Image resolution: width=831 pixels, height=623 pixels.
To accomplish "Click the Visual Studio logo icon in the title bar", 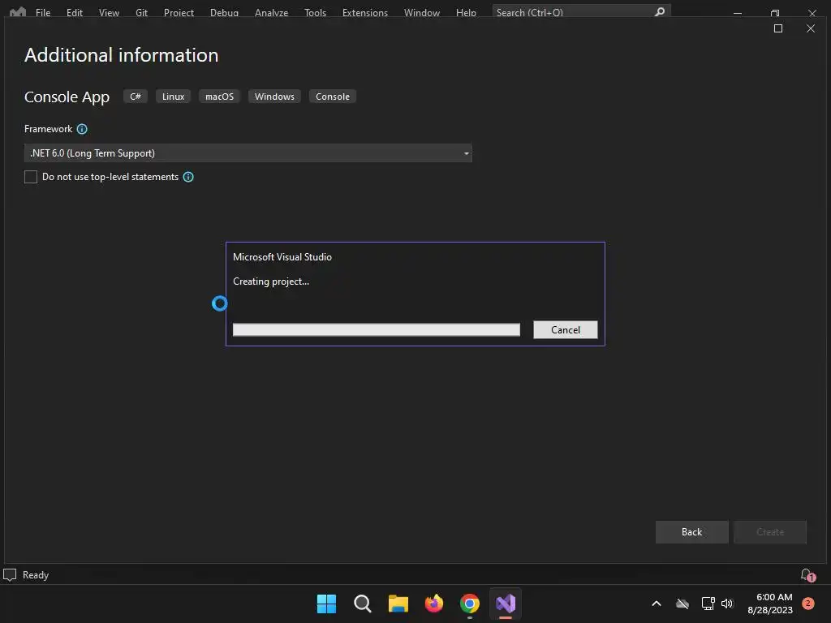I will [x=18, y=11].
